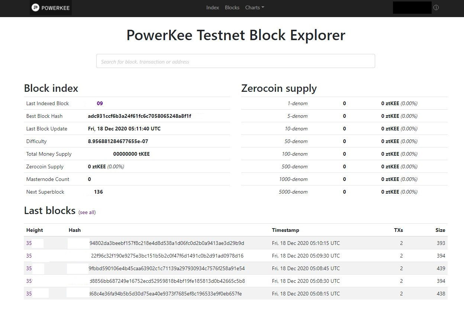The height and width of the screenshot is (317, 464).
Task: Click the 50-denom row label
Action: (x=296, y=141)
